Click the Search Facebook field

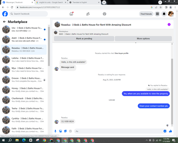point(28,14)
